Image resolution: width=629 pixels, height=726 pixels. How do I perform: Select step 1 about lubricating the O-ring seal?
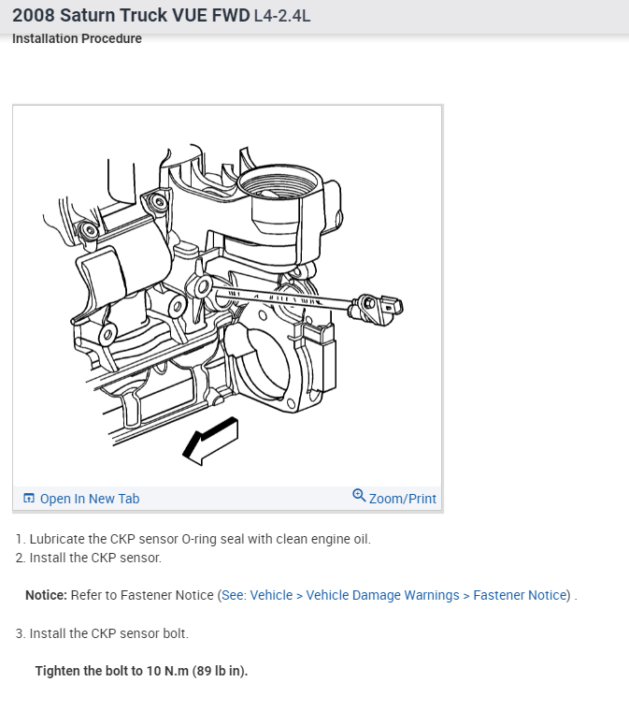pyautogui.click(x=193, y=539)
